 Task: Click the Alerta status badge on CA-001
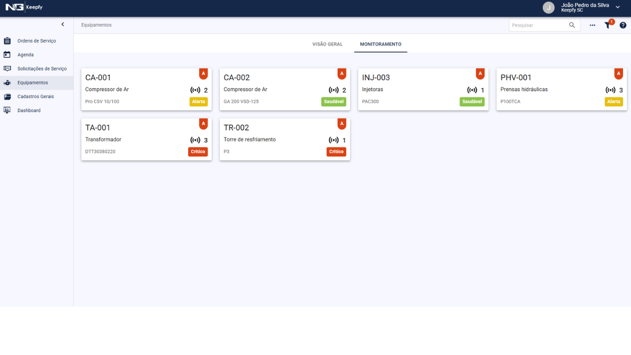pos(199,102)
